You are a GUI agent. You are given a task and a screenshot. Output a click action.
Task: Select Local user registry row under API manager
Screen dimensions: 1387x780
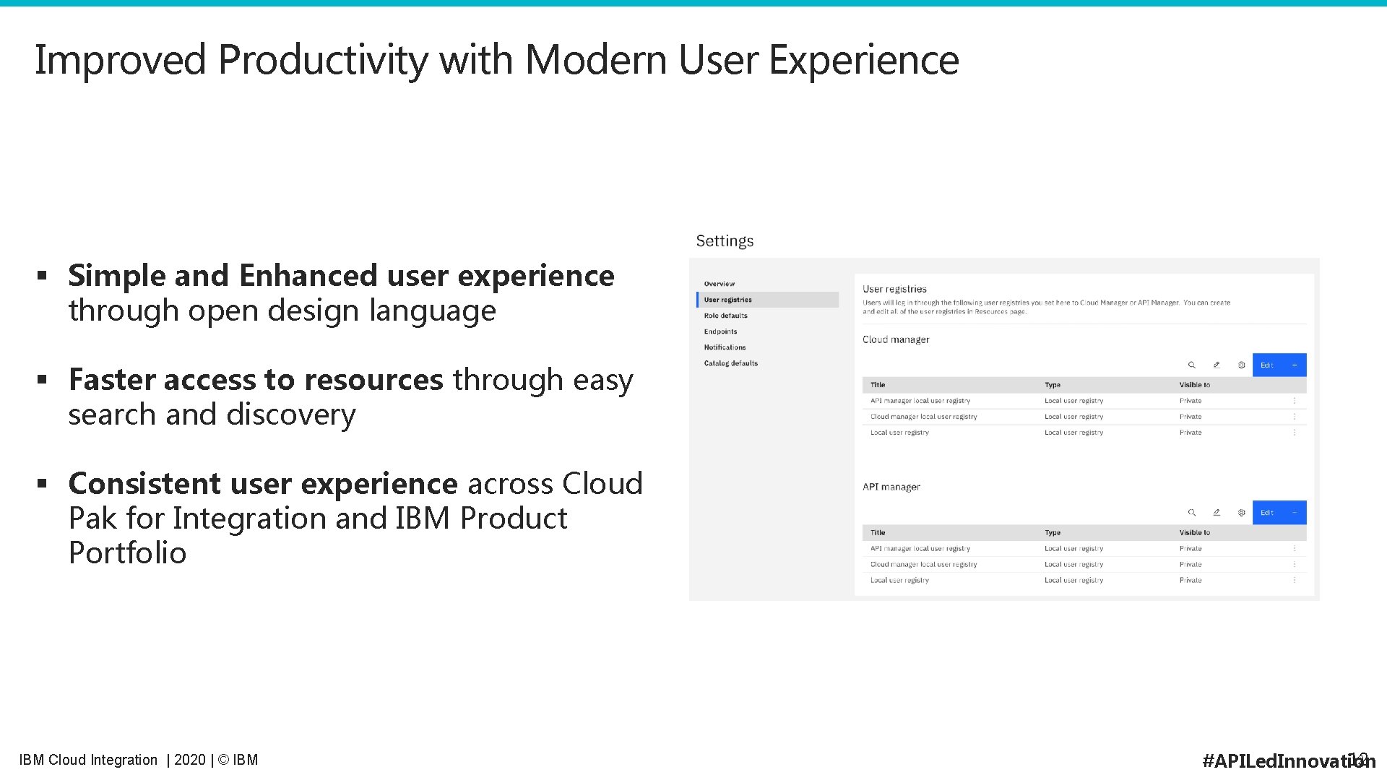pos(899,580)
